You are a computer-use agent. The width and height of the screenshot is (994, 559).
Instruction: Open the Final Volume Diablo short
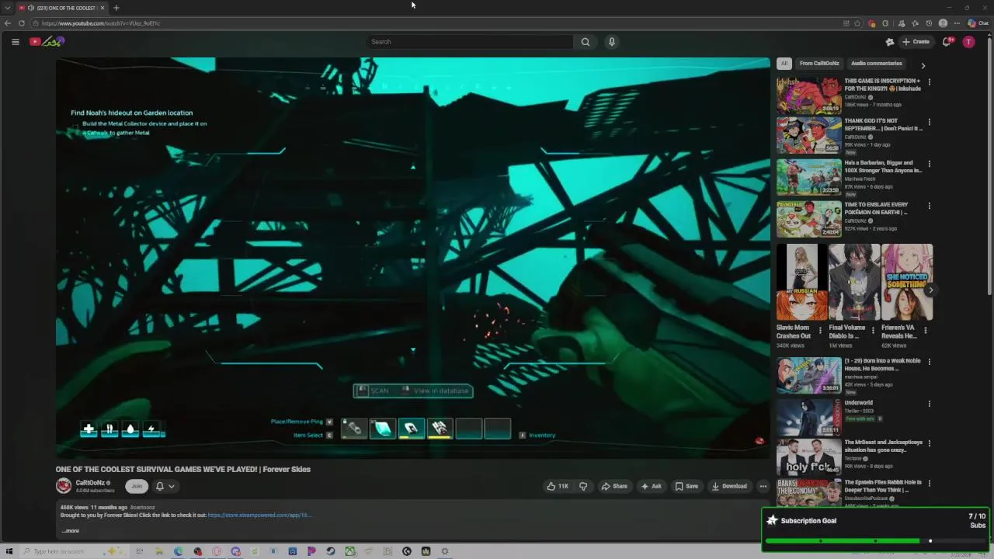tap(854, 283)
